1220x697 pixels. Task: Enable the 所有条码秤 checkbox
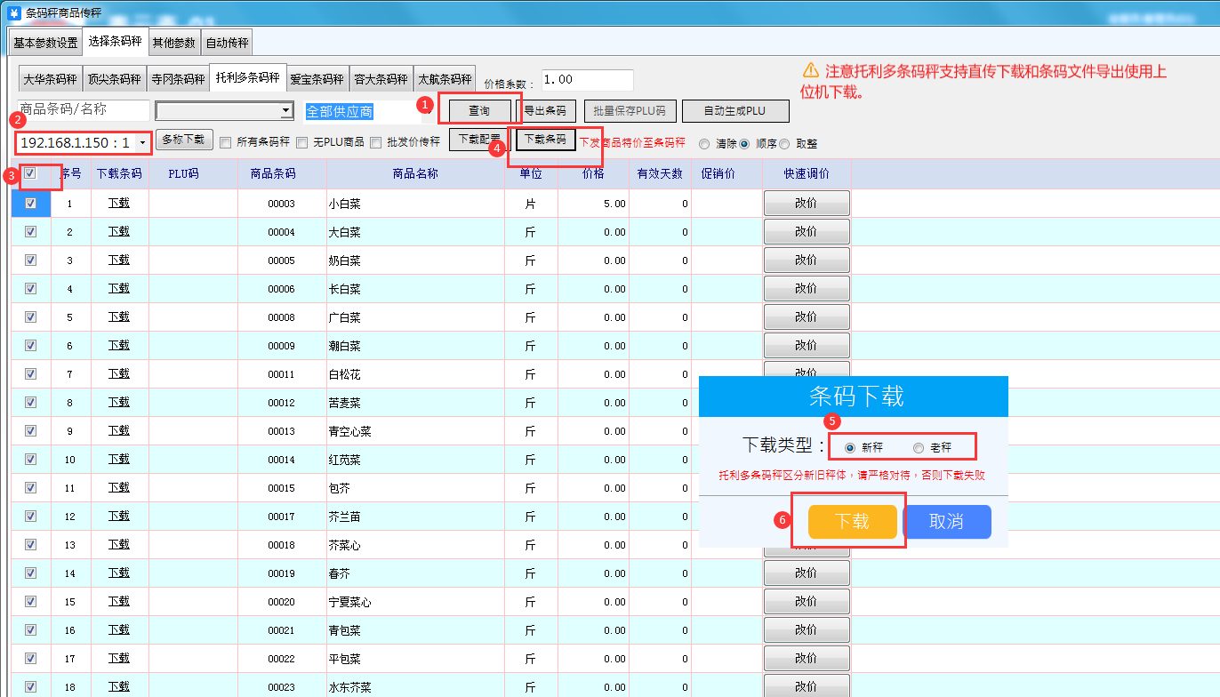coord(225,142)
